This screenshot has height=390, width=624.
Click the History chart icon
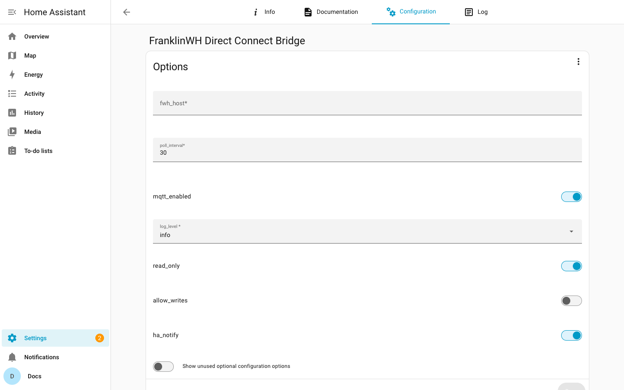tap(12, 113)
